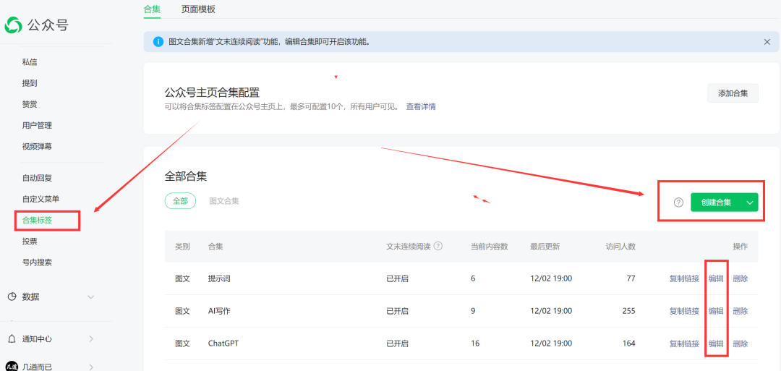This screenshot has height=371, width=781.
Task: Open 提到 in the sidebar
Action: 30,83
